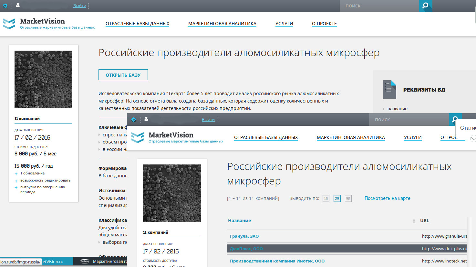The height and width of the screenshot is (267, 476).
Task: Click the http://www.duk-plus.ru URL cell
Action: [444, 249]
